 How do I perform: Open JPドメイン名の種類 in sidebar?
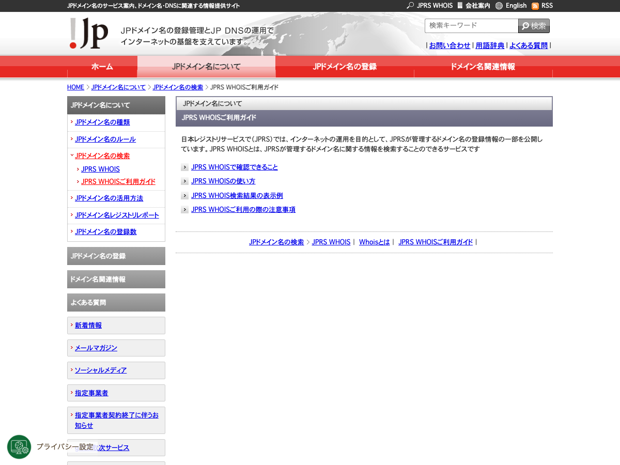tap(102, 122)
